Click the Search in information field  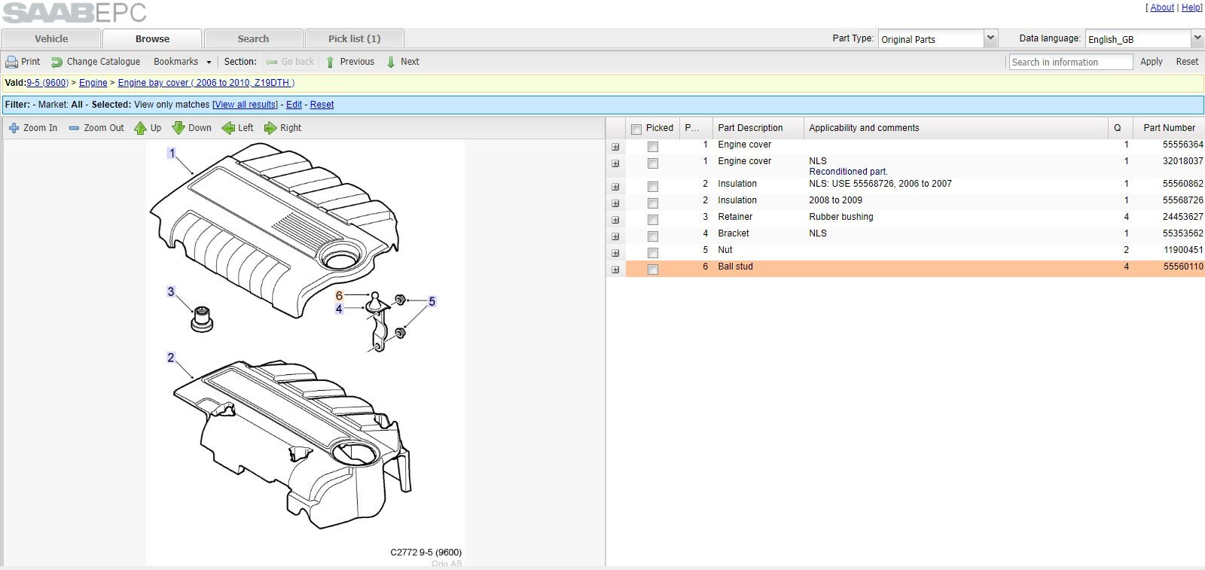click(1070, 62)
